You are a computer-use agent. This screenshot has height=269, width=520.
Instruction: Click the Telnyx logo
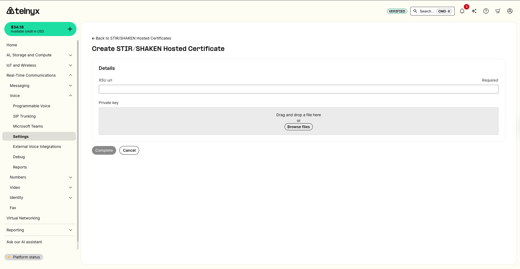(23, 11)
